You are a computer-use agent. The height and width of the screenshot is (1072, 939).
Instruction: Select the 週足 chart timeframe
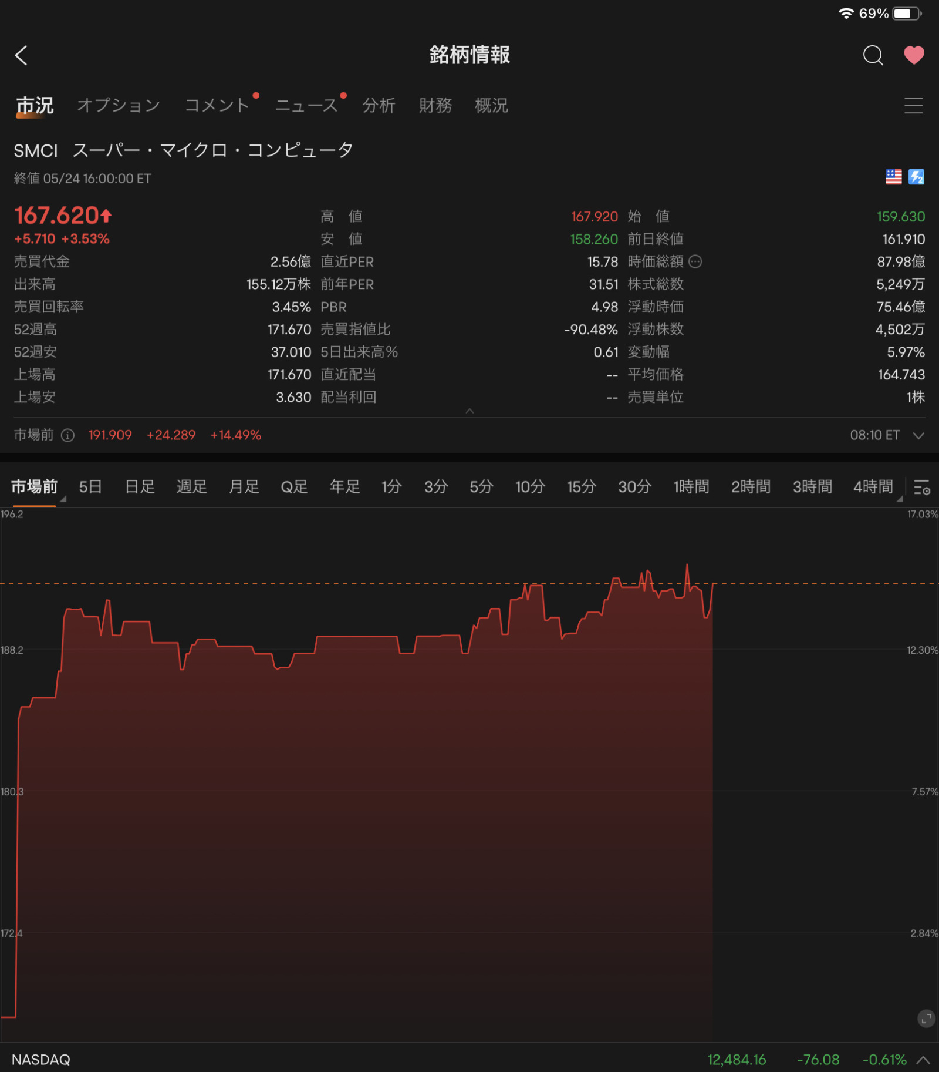tap(191, 487)
